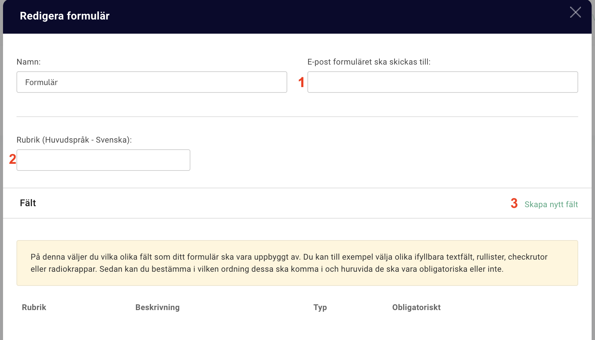Click the Redigera formulär dialog title
The image size is (595, 340).
(x=65, y=16)
